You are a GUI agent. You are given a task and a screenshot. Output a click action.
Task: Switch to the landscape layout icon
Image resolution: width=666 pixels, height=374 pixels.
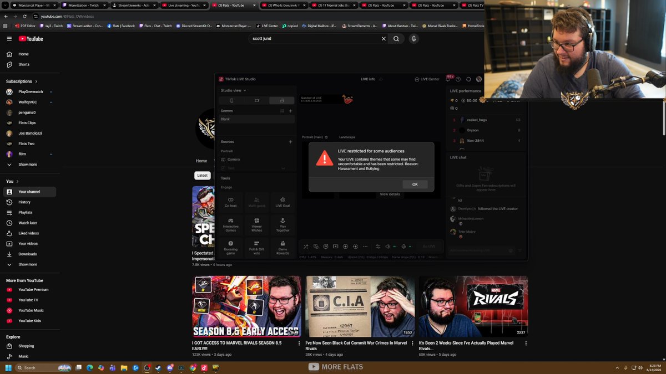click(x=256, y=100)
